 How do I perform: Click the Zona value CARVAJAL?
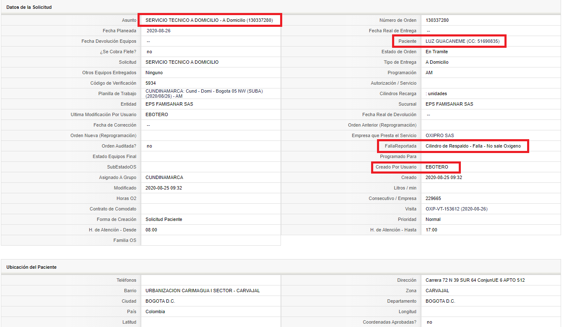point(437,291)
